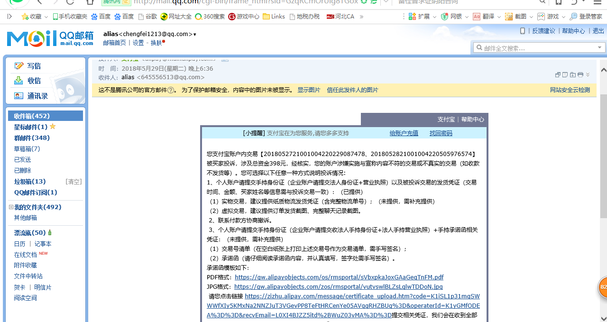Image resolution: width=607 pixels, height=322 pixels.
Task: Open 写信 compose mail
Action: click(x=34, y=66)
